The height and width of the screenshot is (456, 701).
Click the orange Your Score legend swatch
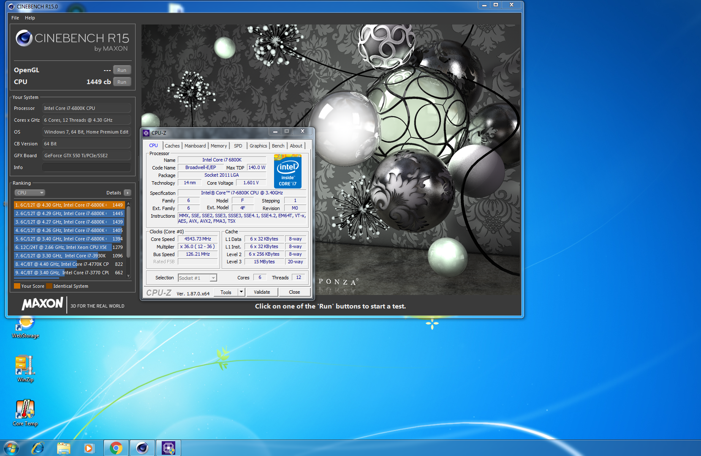[x=17, y=286]
